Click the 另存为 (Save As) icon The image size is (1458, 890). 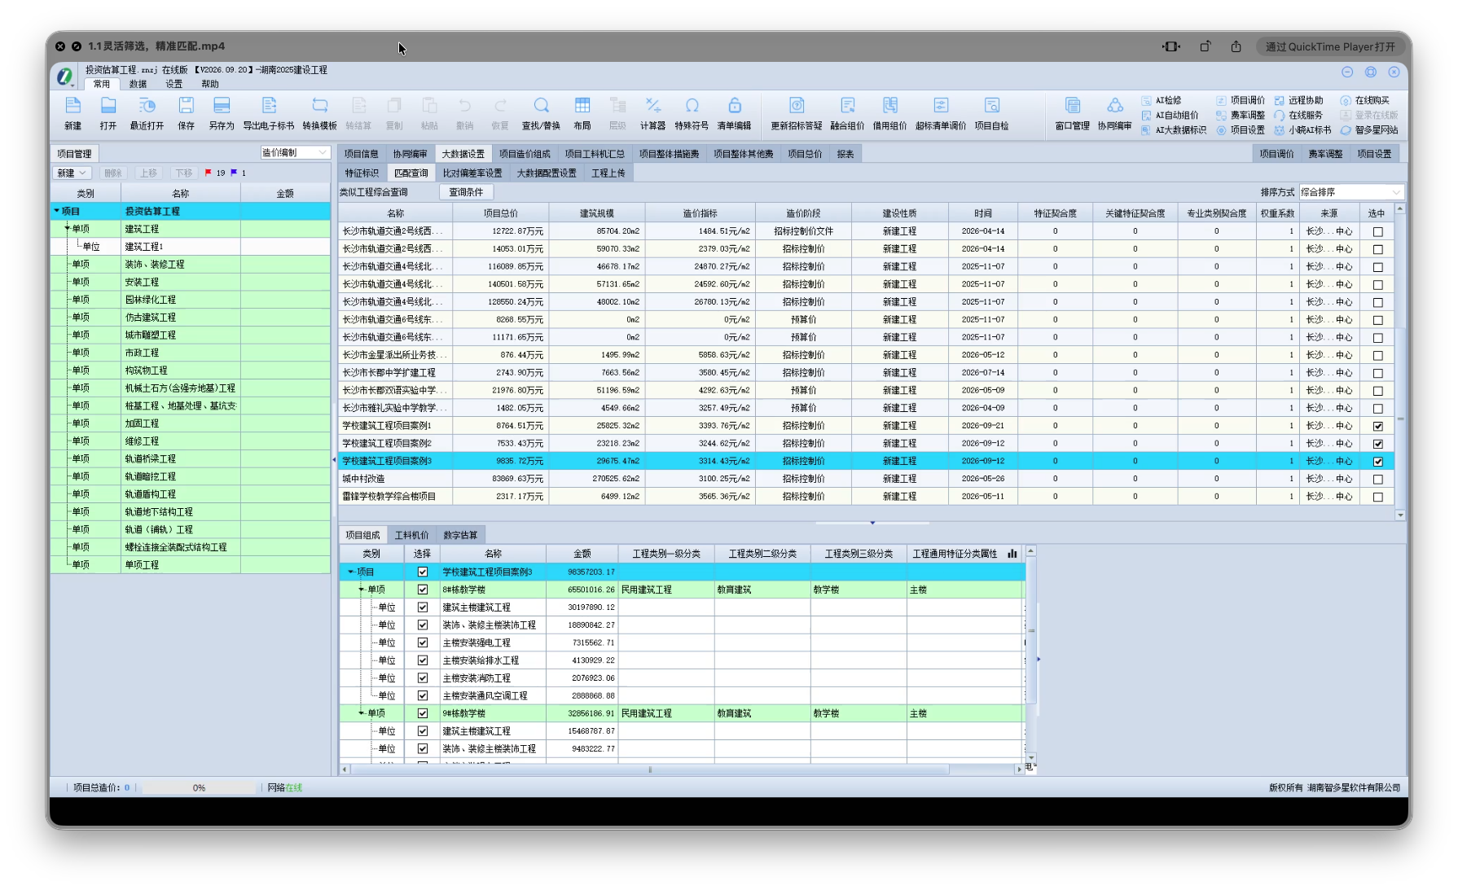[222, 113]
